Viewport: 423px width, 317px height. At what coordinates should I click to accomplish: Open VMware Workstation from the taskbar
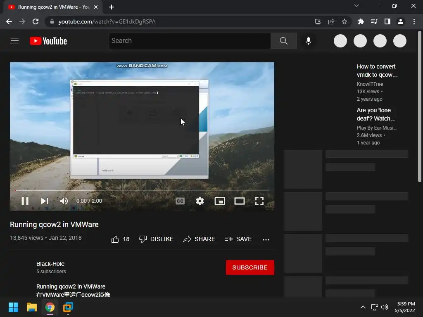tap(68, 307)
